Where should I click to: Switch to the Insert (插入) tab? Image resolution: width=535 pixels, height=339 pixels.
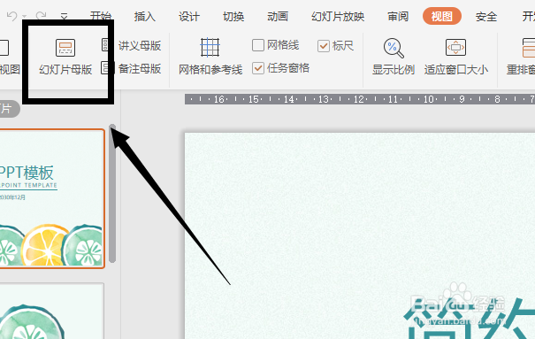tap(145, 17)
